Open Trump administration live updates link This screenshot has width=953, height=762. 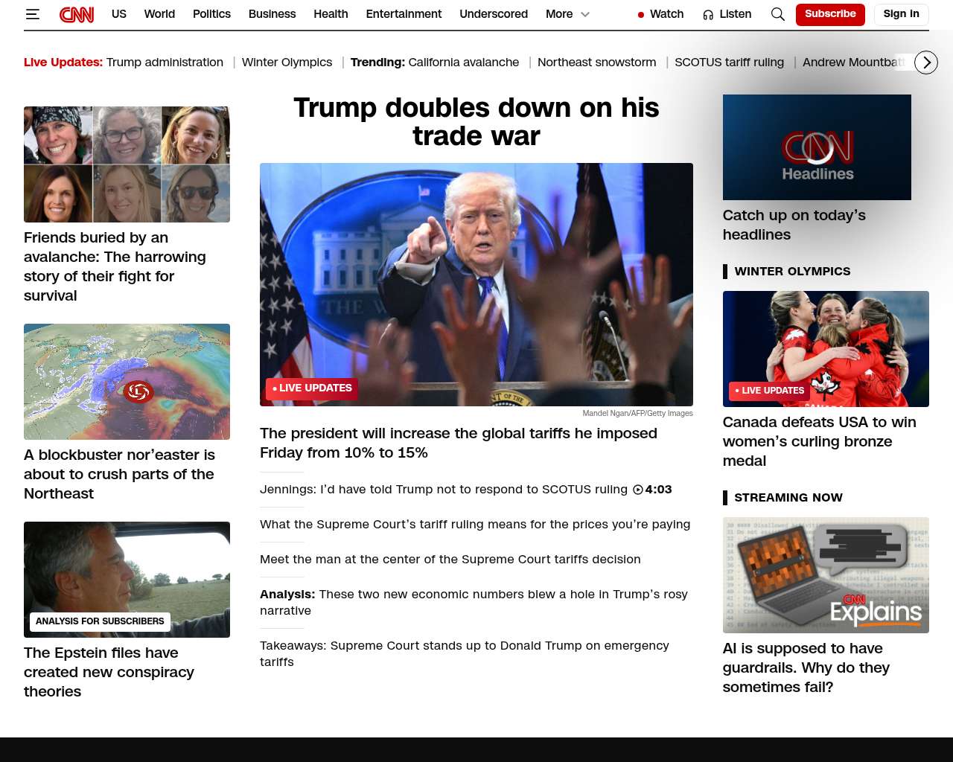(x=165, y=63)
